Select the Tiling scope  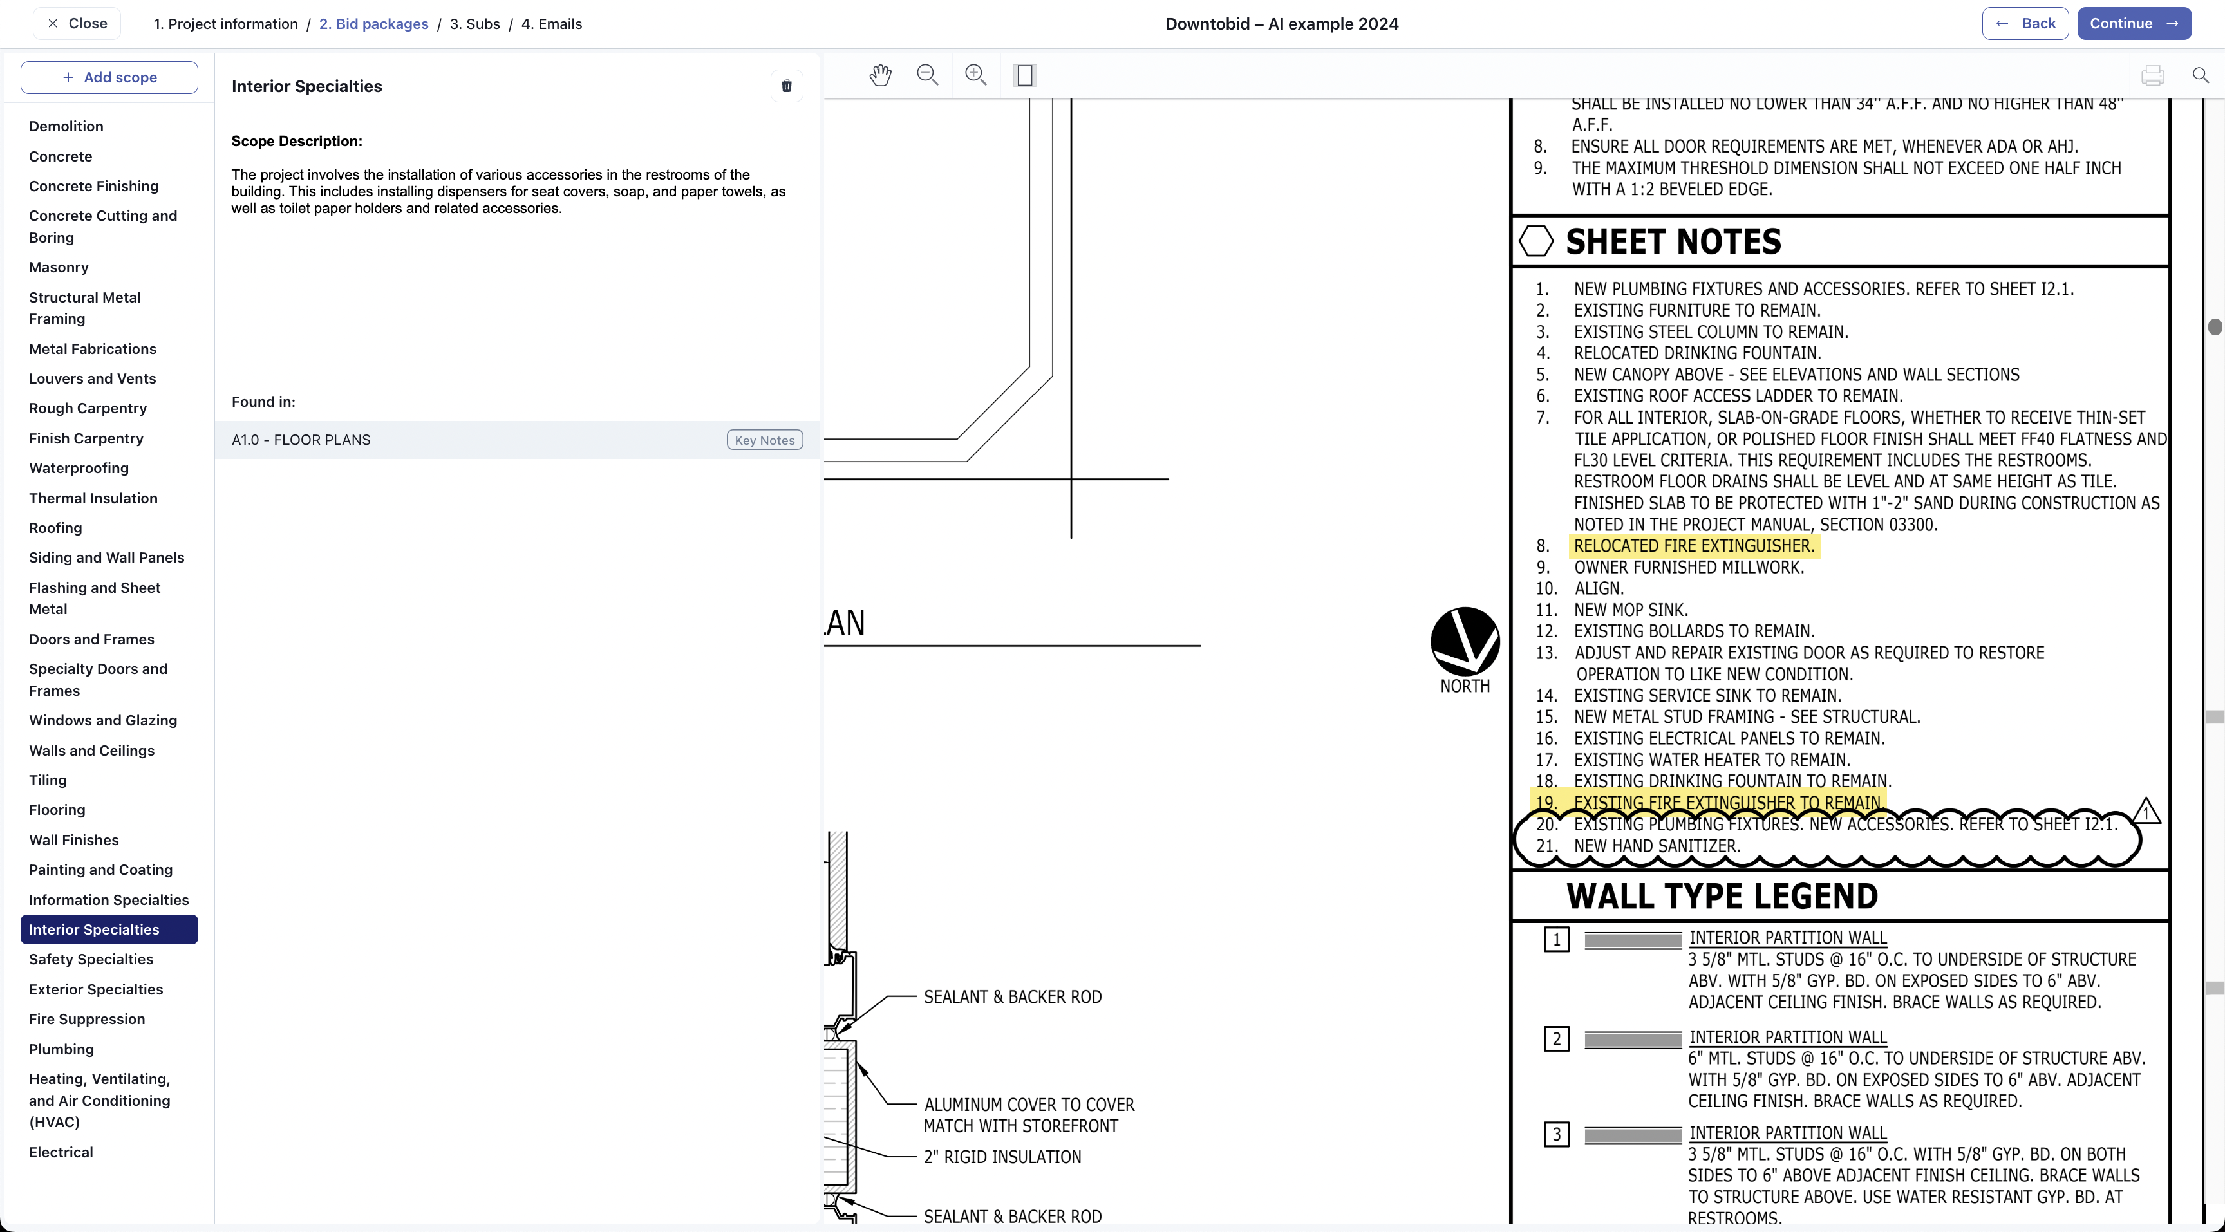point(48,779)
